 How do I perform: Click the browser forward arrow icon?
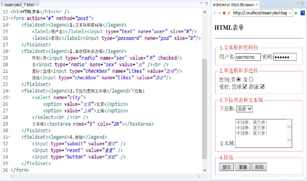point(219,13)
